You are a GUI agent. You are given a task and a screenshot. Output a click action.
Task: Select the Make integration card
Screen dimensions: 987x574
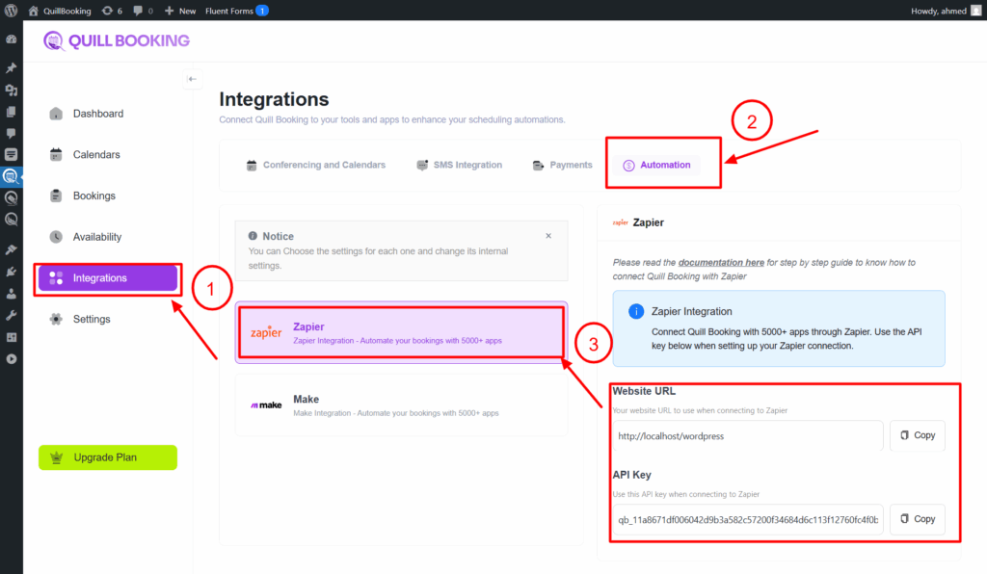click(x=401, y=405)
